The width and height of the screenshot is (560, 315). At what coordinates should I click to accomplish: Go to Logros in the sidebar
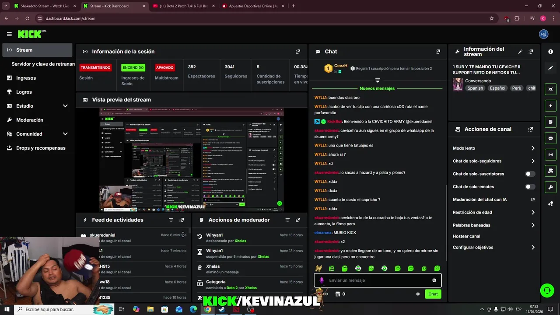click(x=24, y=92)
